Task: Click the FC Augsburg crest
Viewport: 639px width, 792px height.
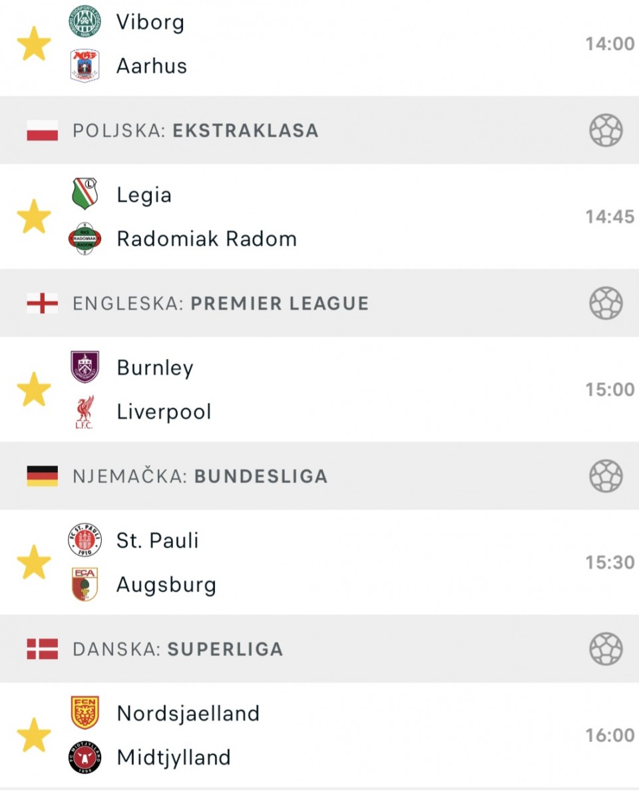Action: [85, 584]
